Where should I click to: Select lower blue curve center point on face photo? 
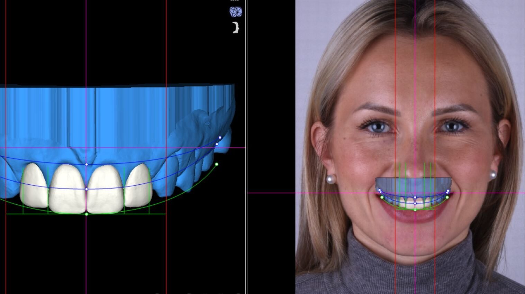click(x=415, y=203)
